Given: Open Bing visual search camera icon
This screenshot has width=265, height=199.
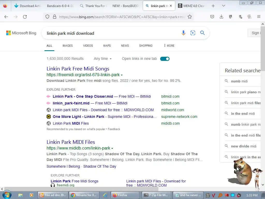Looking at the screenshot, I should [193, 33].
